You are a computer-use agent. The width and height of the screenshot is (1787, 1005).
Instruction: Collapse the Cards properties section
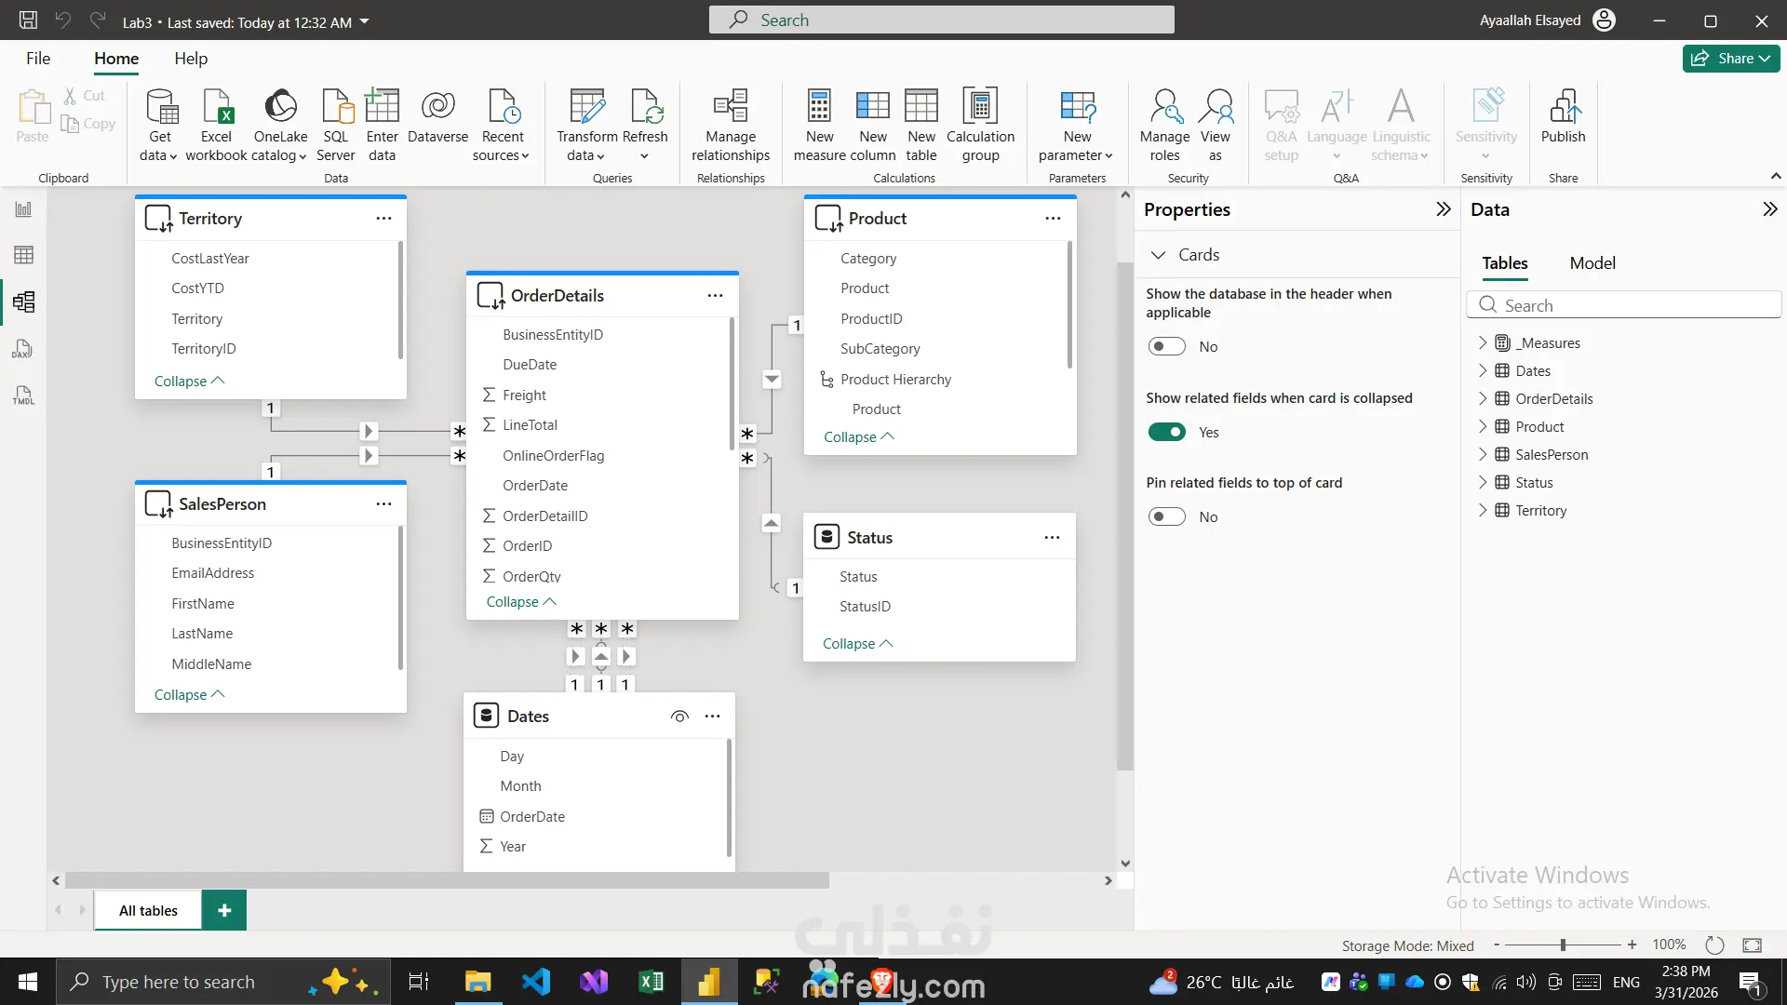point(1158,255)
